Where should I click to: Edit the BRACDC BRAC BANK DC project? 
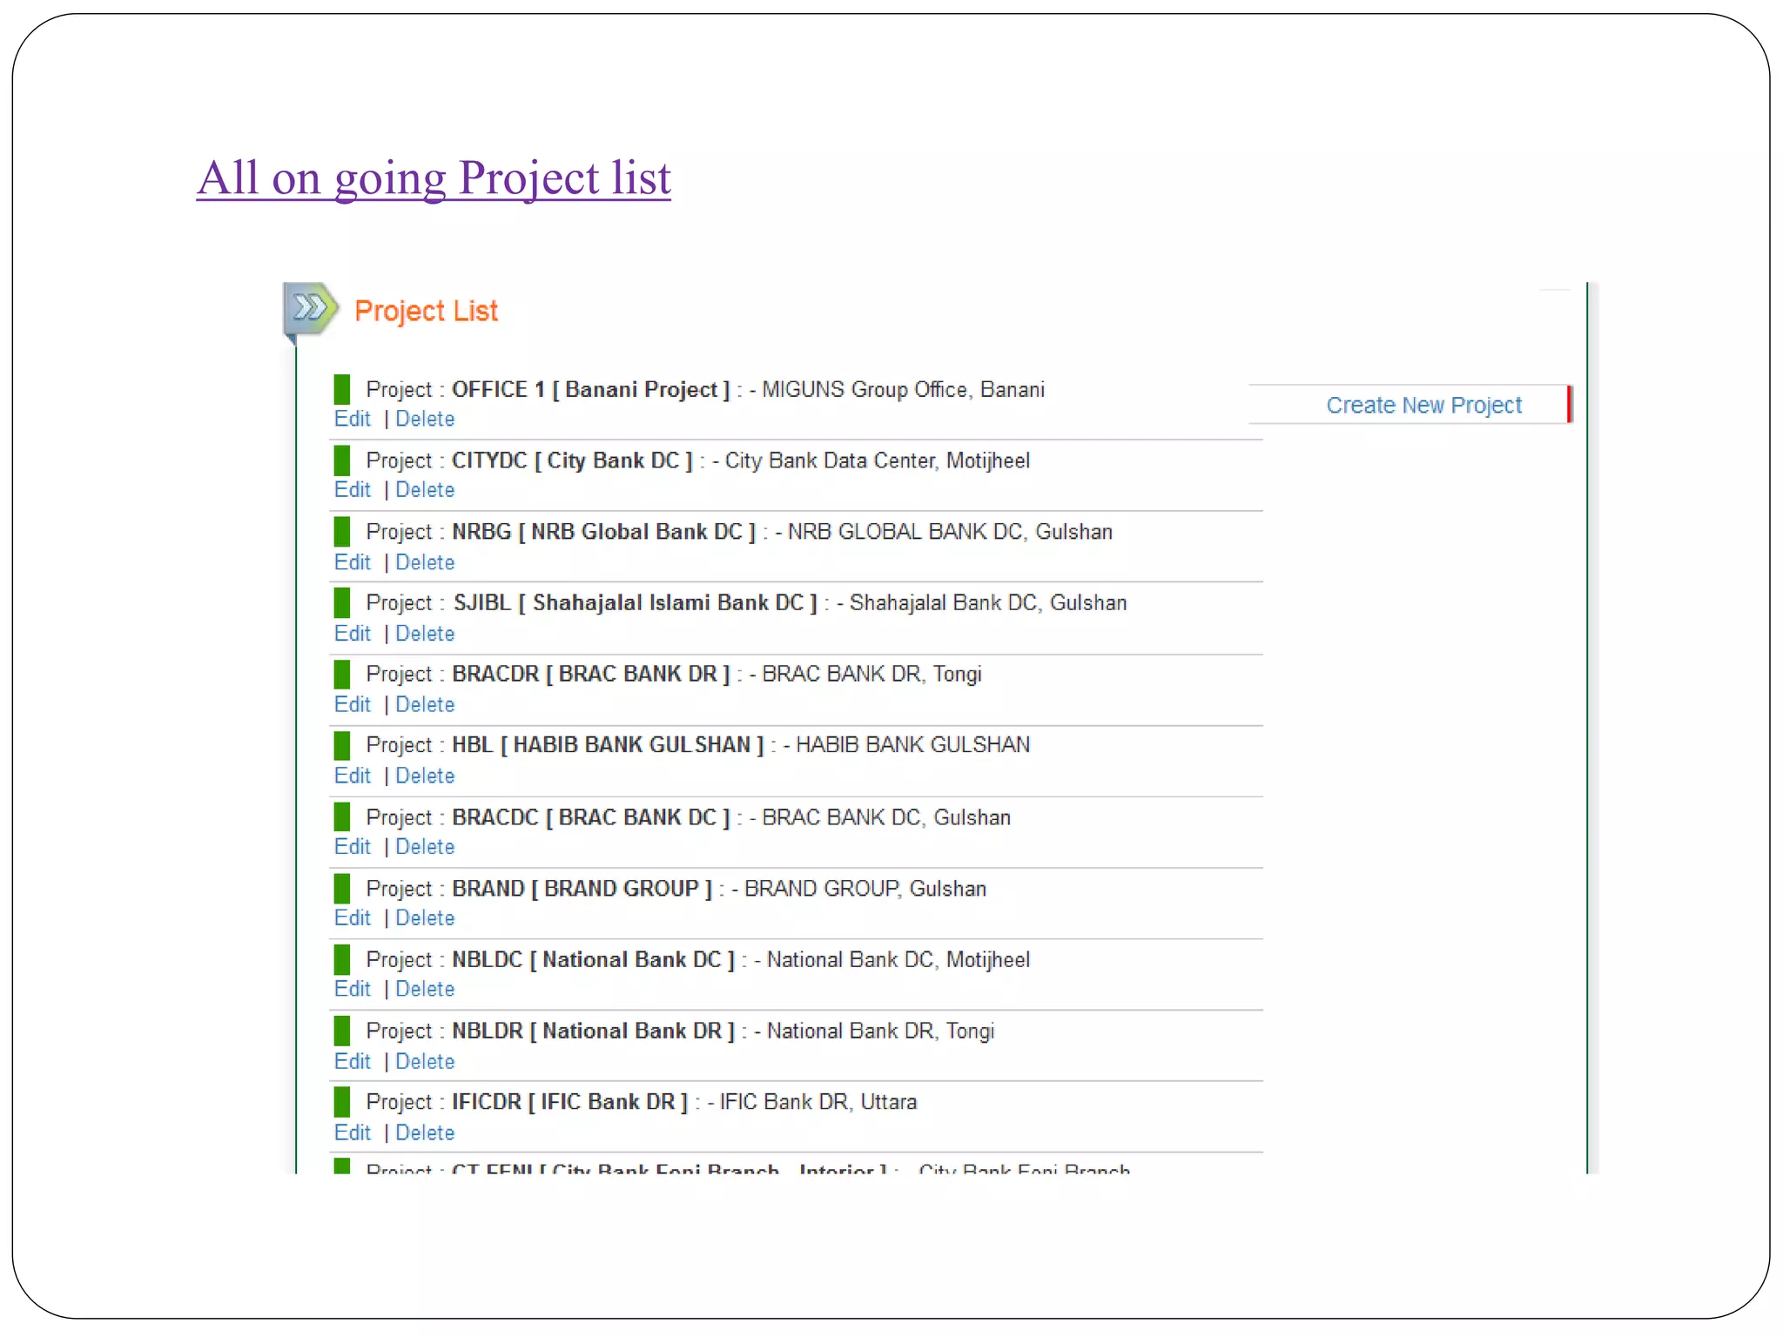click(x=353, y=846)
